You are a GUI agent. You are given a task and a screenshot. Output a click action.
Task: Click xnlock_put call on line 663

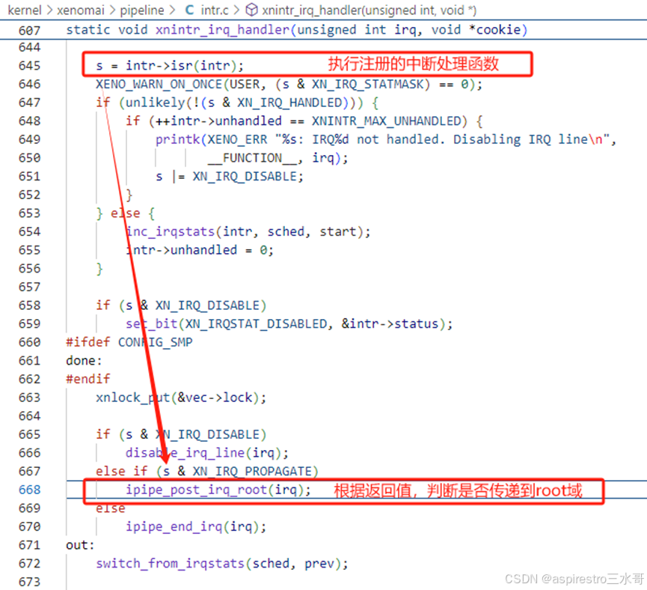[x=133, y=398]
